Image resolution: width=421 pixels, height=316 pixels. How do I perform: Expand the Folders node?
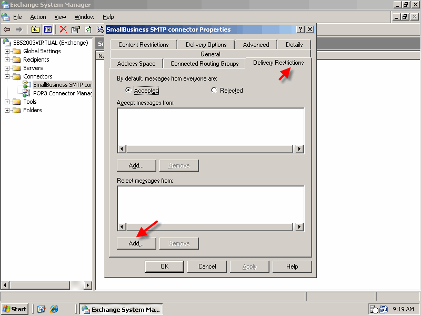7,110
